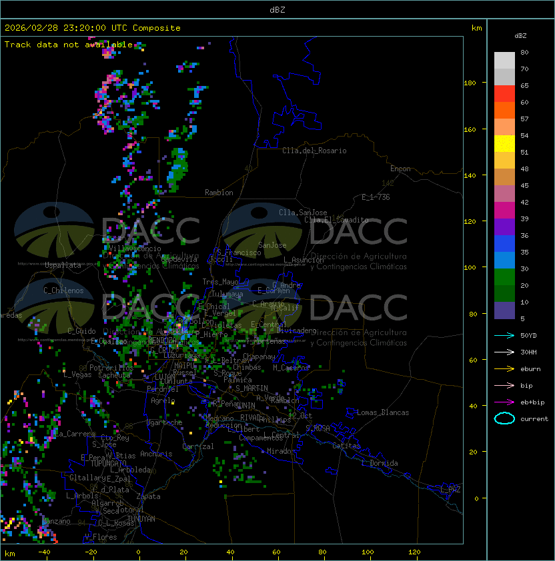
Task: Click the 'Mirador' place label
Action: pos(281,451)
